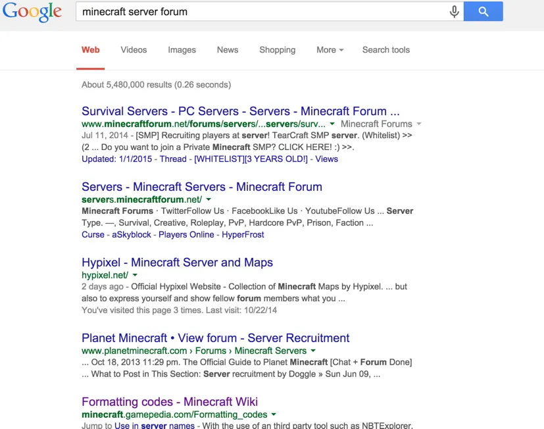544x429 pixels.
Task: Click the servers.minecraftforum.net/ green URL text
Action: coord(141,199)
